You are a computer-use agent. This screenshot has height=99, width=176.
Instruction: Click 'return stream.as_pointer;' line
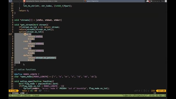pyautogui.click(x=42, y=58)
